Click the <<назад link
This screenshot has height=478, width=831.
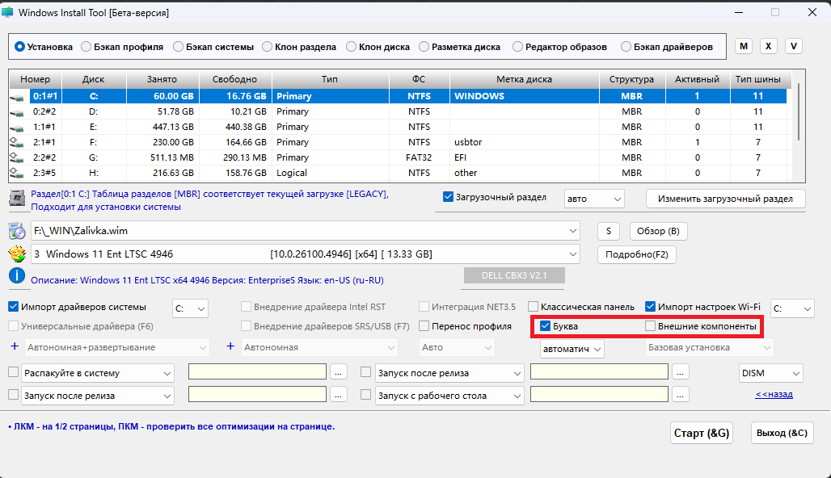tap(774, 394)
